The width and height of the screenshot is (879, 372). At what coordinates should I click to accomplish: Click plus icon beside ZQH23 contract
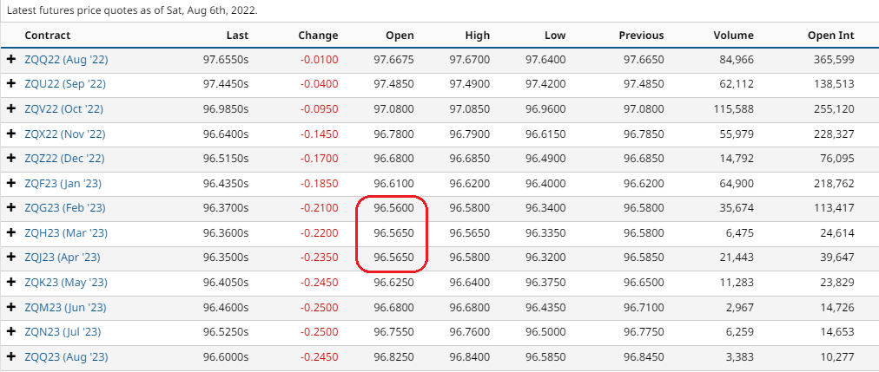pyautogui.click(x=11, y=233)
